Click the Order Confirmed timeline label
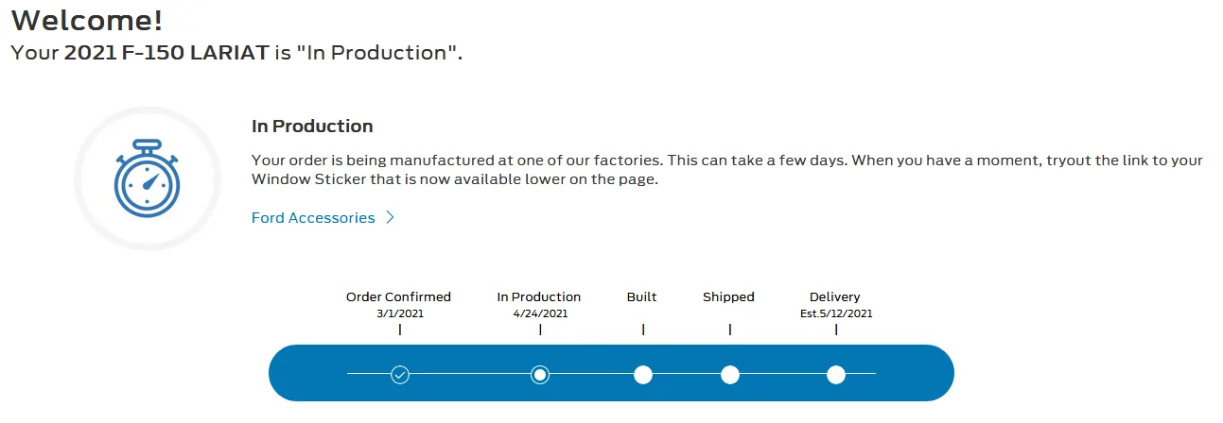 [x=398, y=296]
